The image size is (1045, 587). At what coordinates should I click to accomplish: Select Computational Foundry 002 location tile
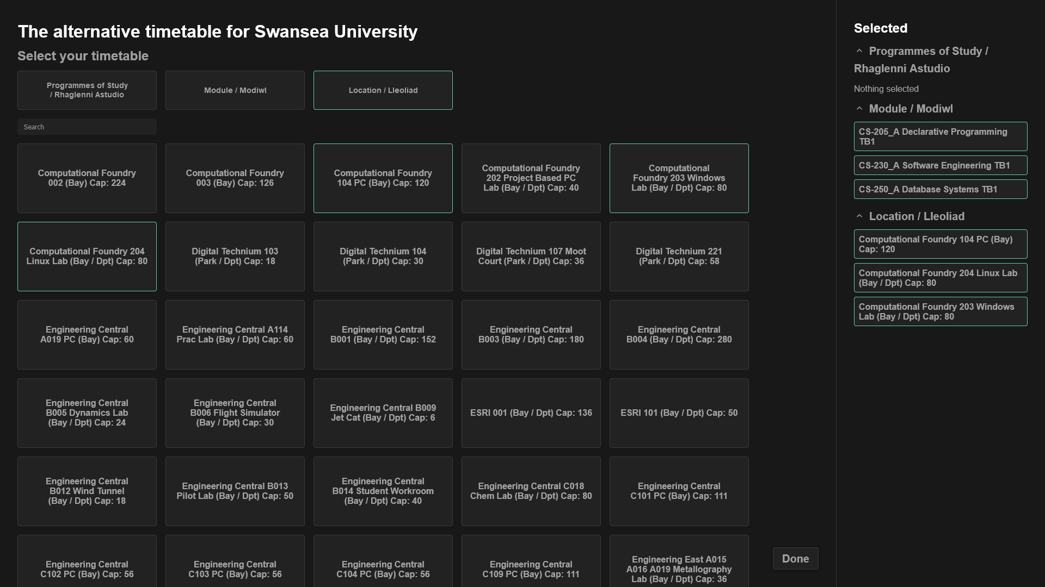tap(87, 178)
